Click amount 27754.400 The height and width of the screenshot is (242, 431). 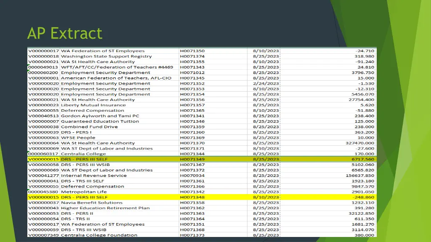(x=361, y=100)
